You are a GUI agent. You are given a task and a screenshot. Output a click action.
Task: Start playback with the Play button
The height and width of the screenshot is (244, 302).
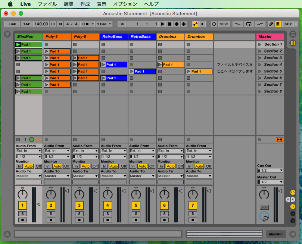click(x=162, y=24)
